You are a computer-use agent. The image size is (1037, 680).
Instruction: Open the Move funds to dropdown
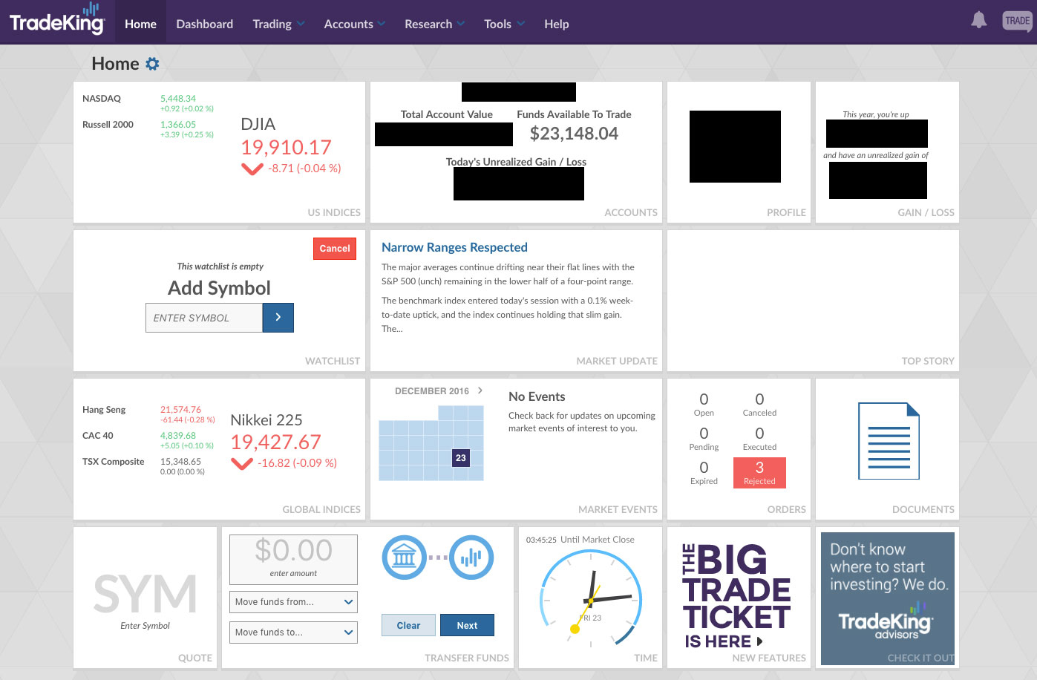293,632
